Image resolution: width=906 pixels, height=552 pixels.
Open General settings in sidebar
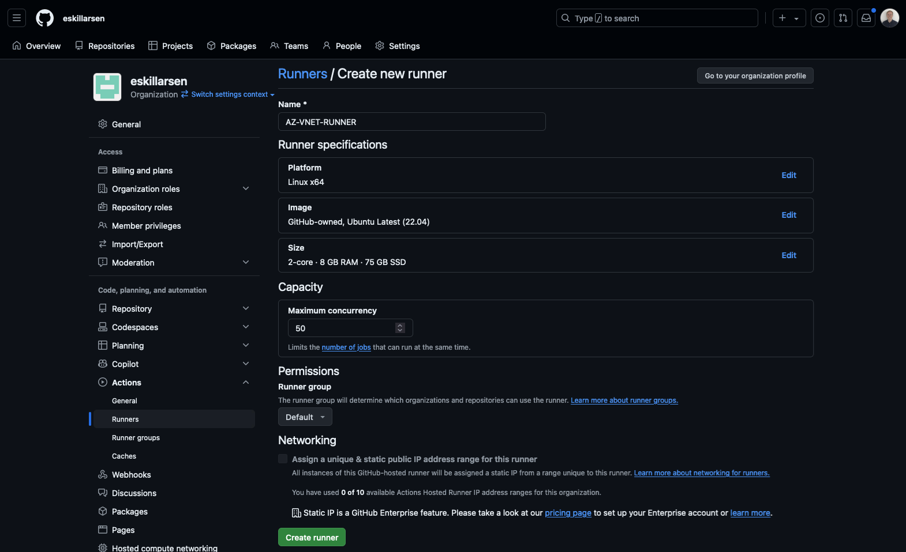point(174,124)
